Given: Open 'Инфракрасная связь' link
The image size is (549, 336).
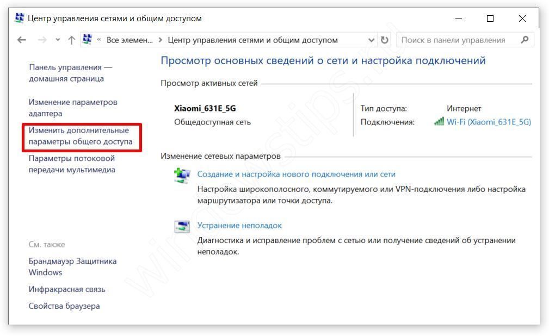Looking at the screenshot, I should pos(67,289).
